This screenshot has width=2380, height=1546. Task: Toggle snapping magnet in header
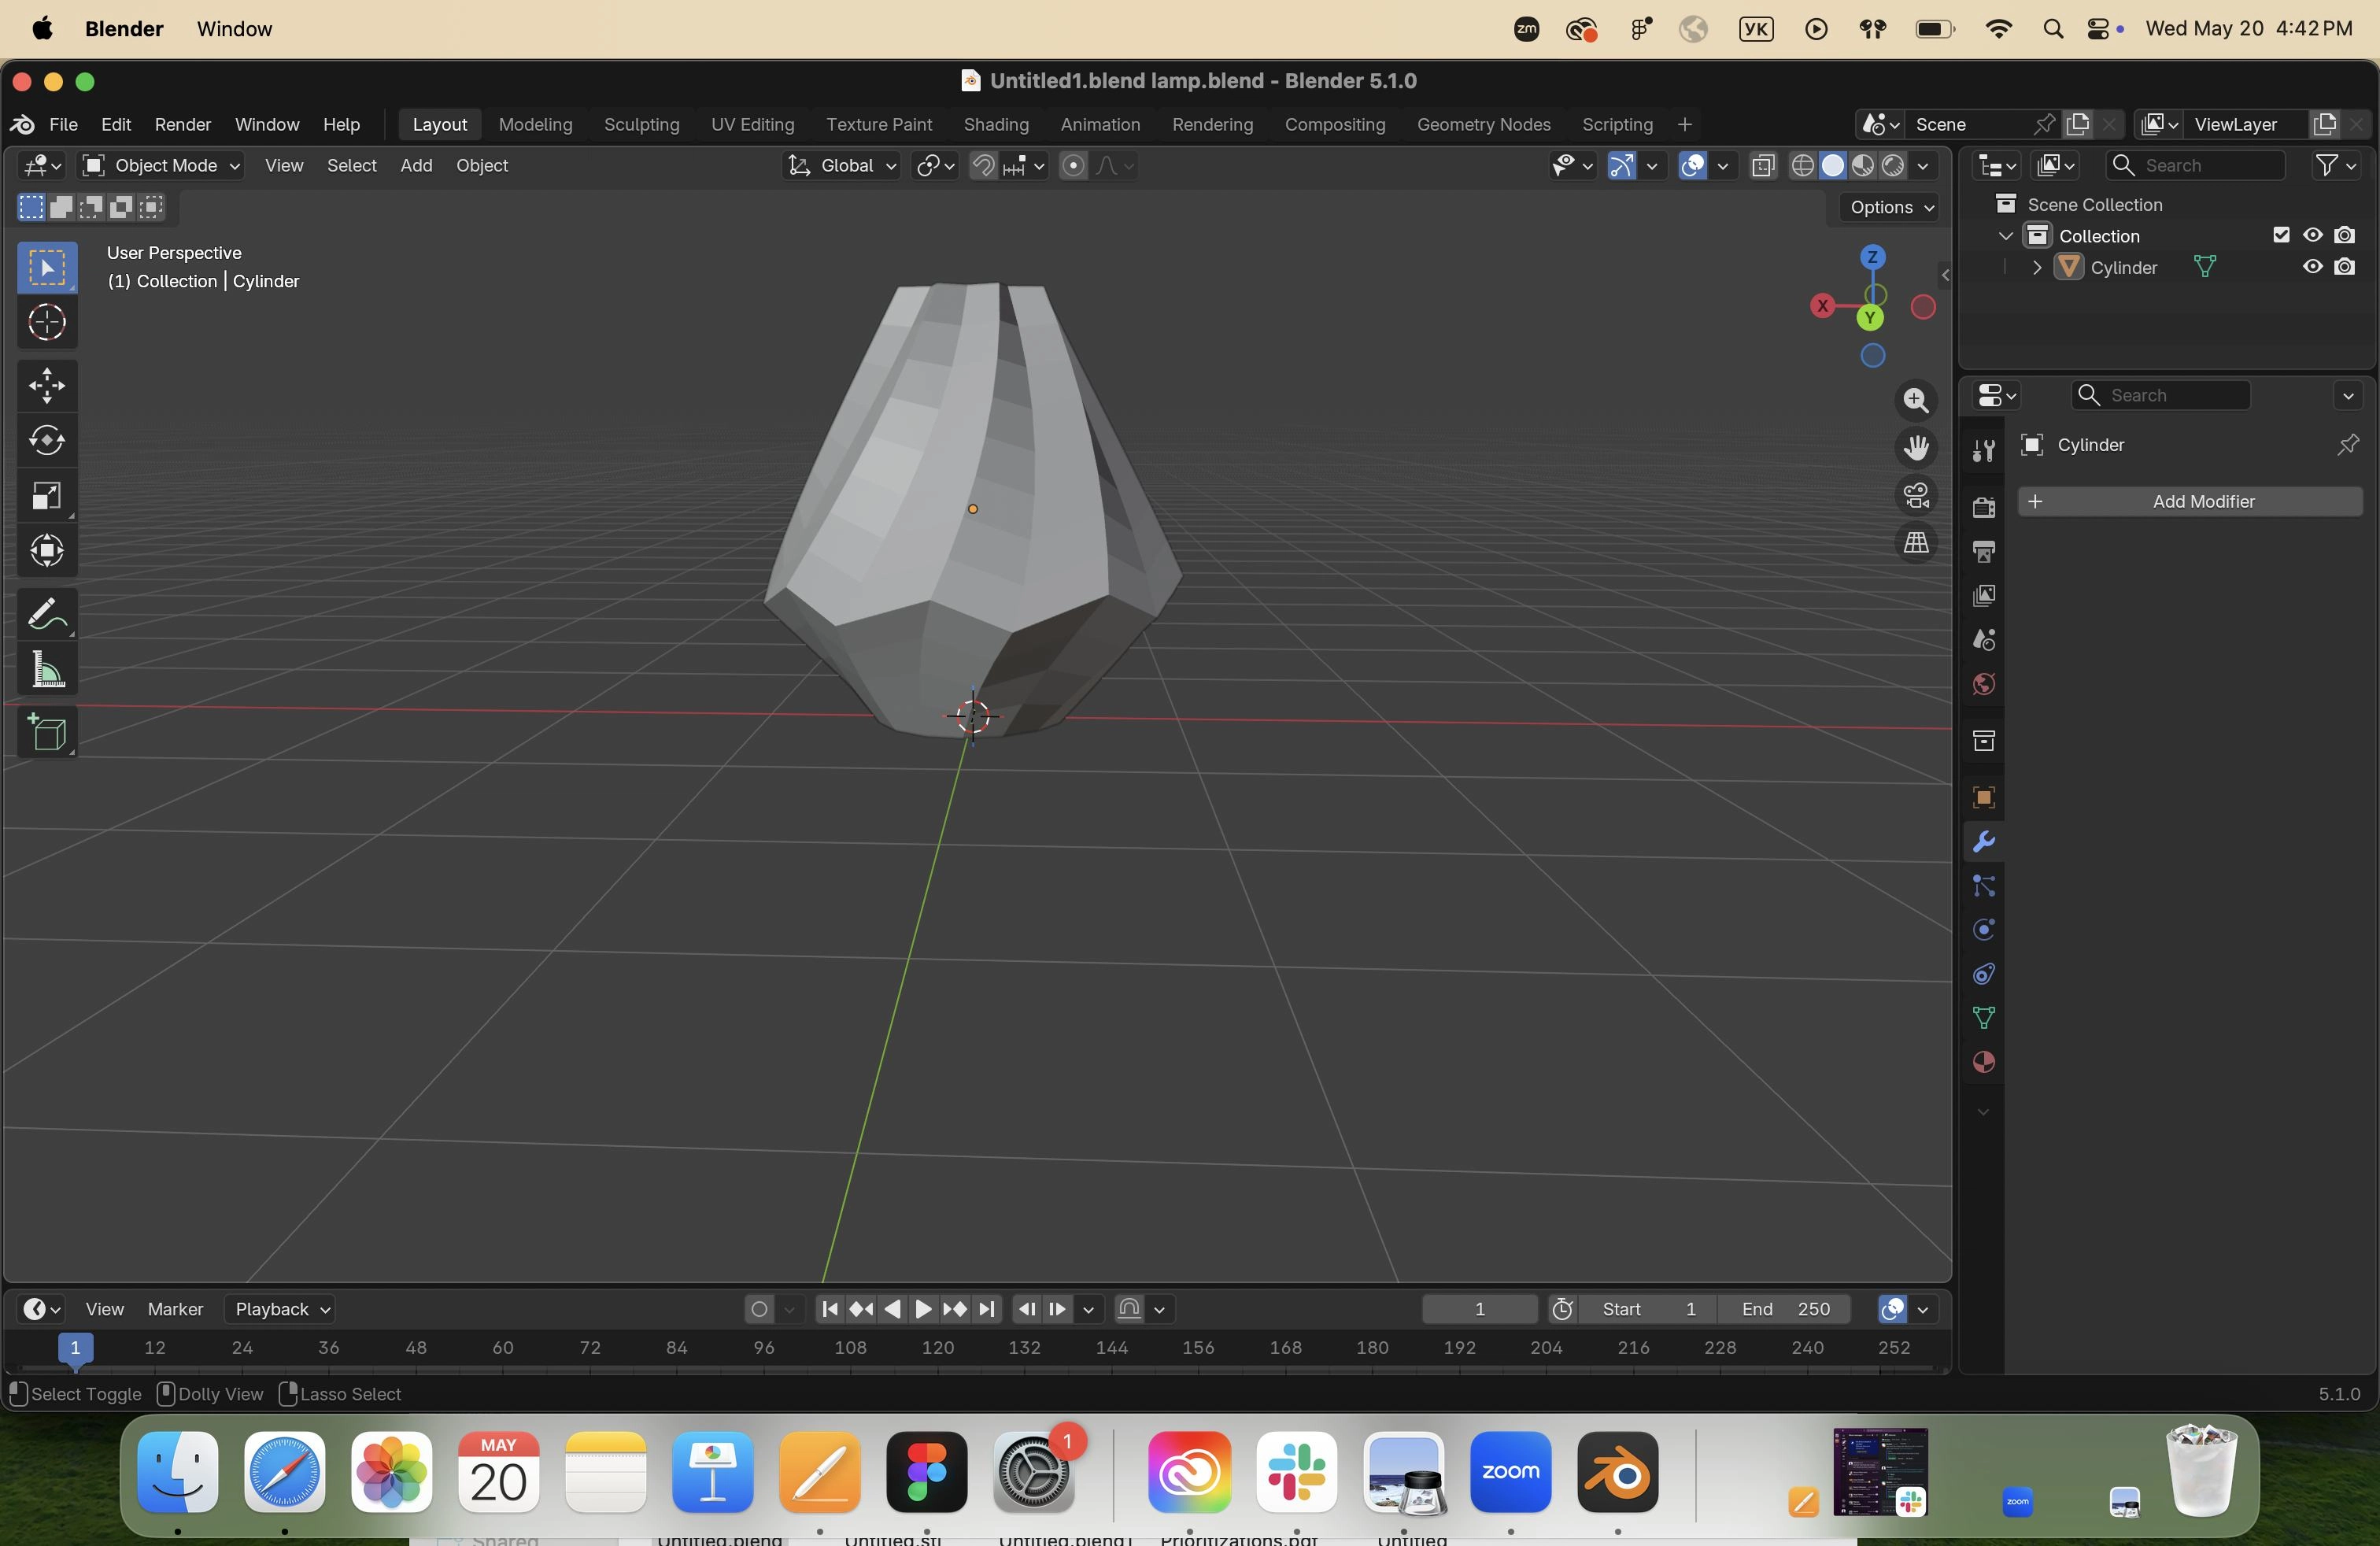(983, 166)
